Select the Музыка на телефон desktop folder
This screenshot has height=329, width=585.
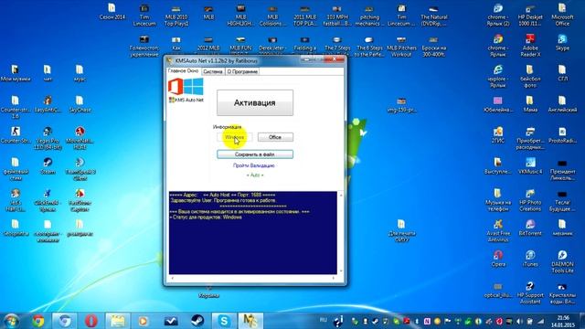498,200
